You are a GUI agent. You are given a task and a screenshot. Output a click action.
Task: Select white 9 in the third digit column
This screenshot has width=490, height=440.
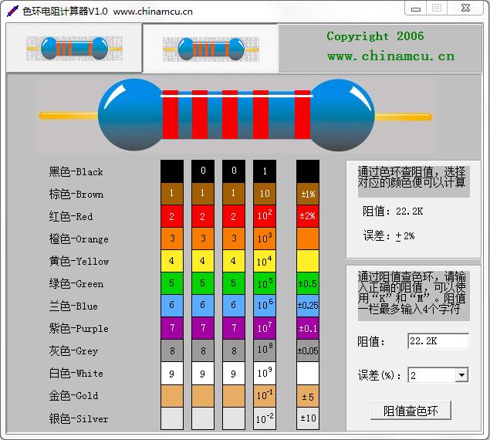tap(234, 373)
